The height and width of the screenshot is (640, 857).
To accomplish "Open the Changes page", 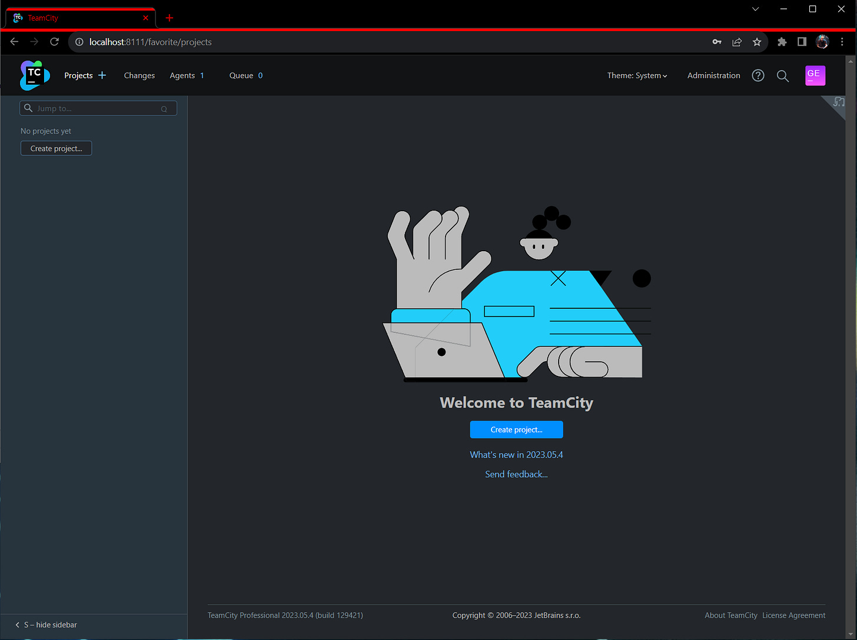I will click(x=139, y=75).
